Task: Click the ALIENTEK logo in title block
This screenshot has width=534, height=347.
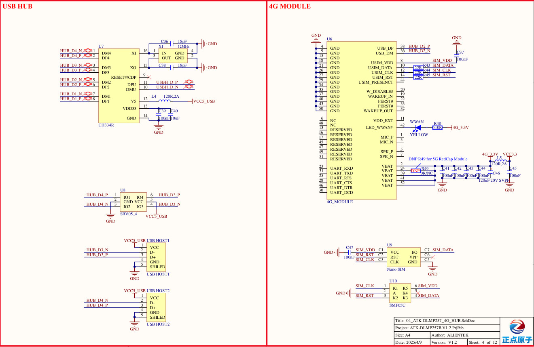Action: point(517,331)
